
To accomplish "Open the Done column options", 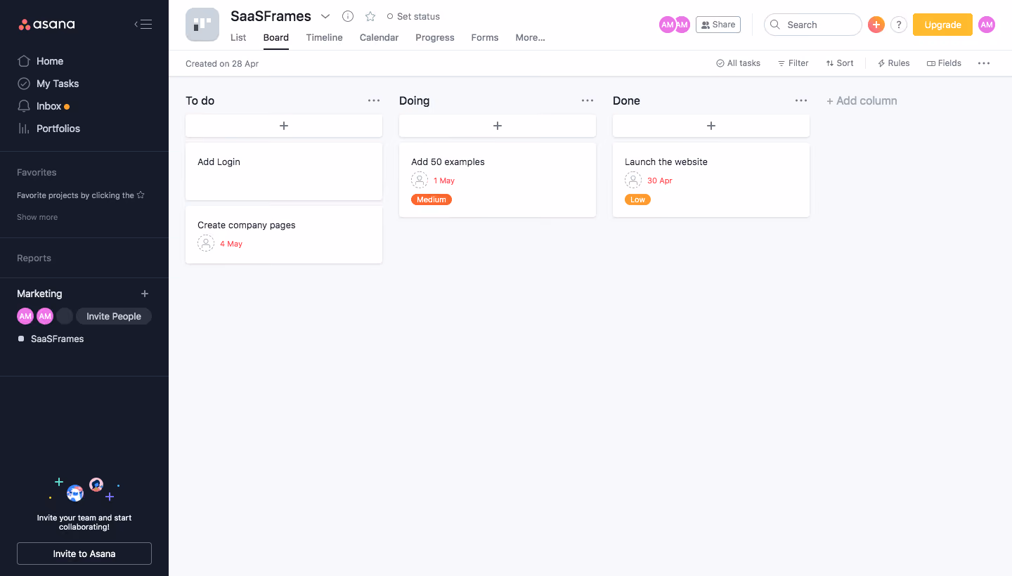I will pyautogui.click(x=801, y=100).
